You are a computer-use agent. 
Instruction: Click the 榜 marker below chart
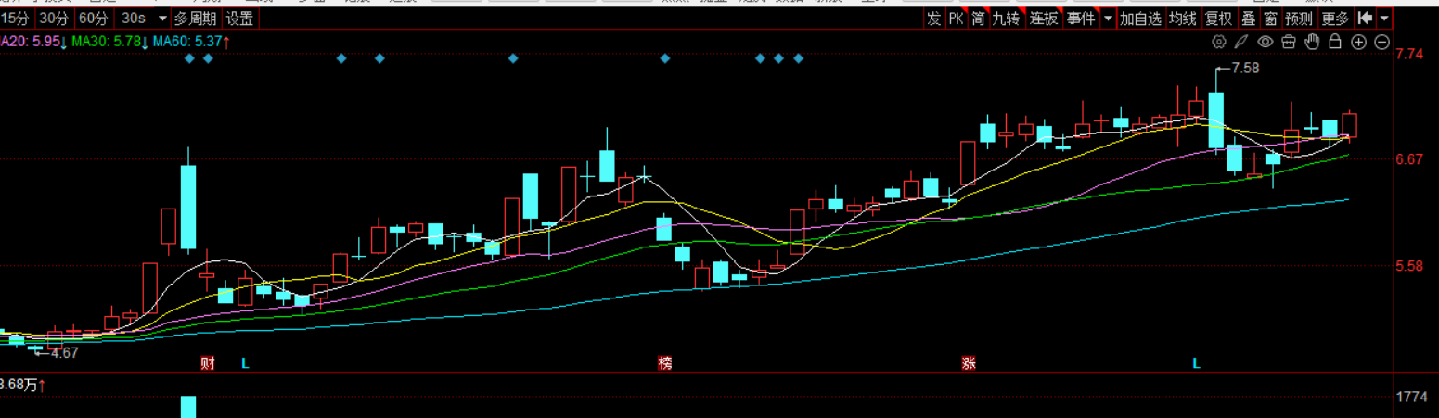click(x=664, y=363)
